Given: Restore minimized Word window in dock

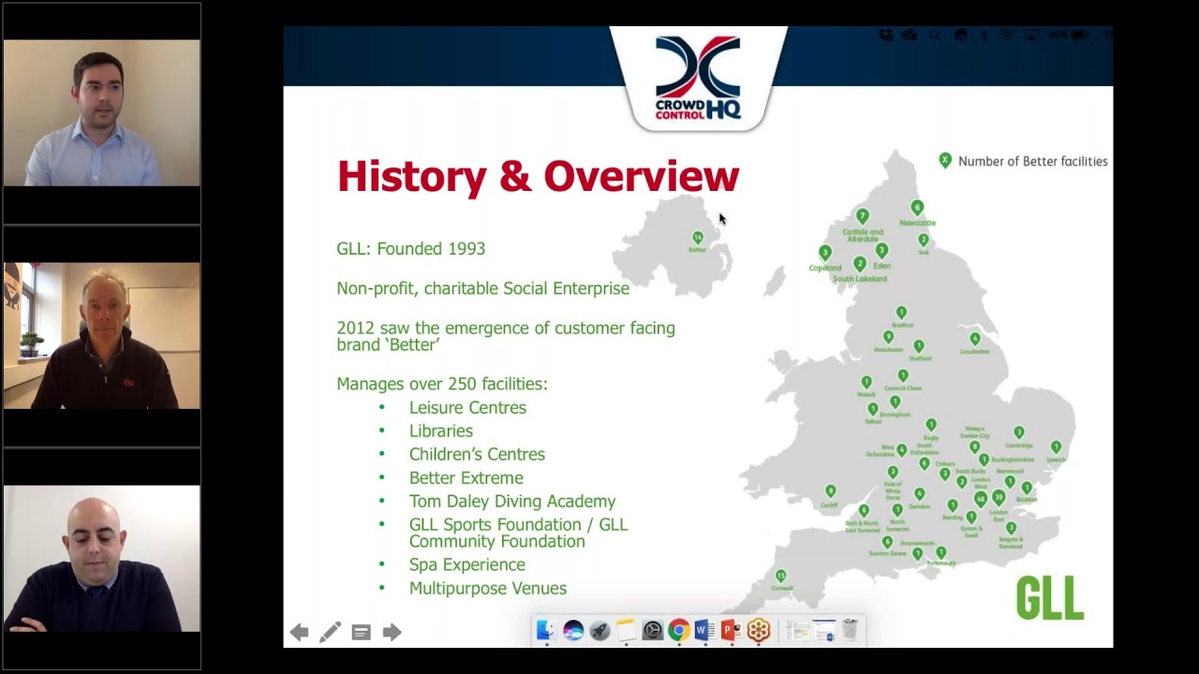Looking at the screenshot, I should pos(823,631).
